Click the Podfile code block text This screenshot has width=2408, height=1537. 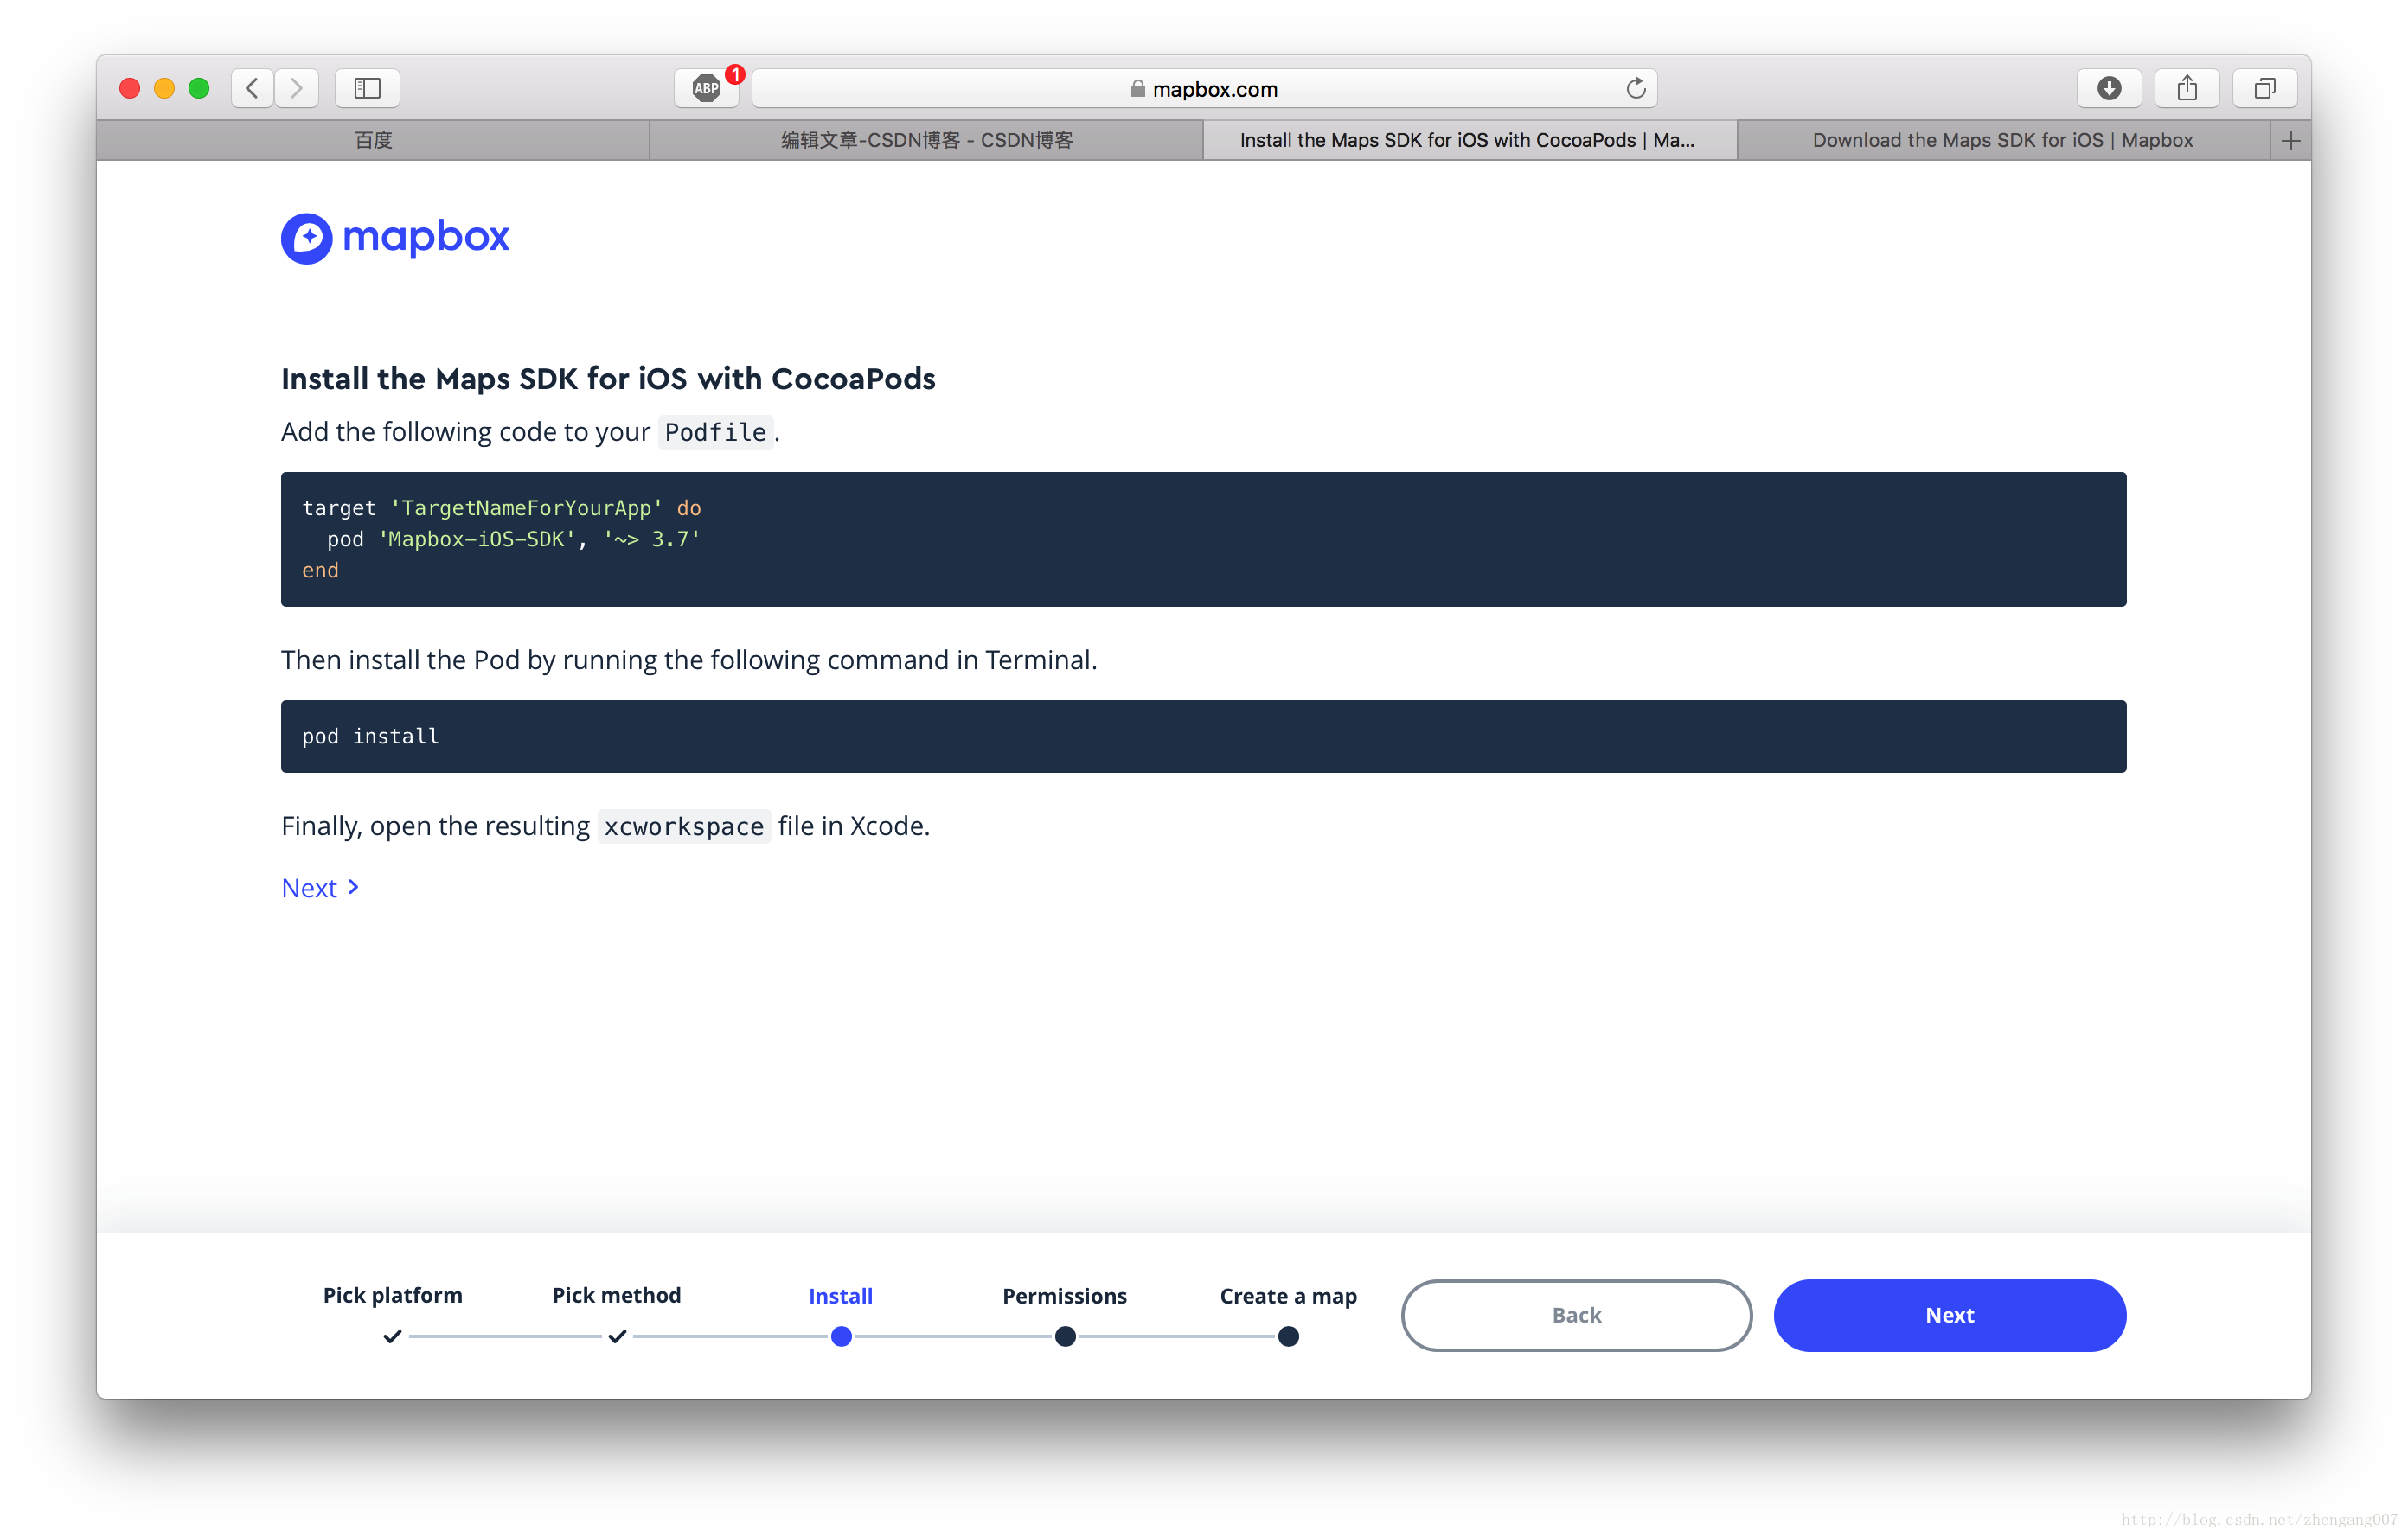point(1203,539)
